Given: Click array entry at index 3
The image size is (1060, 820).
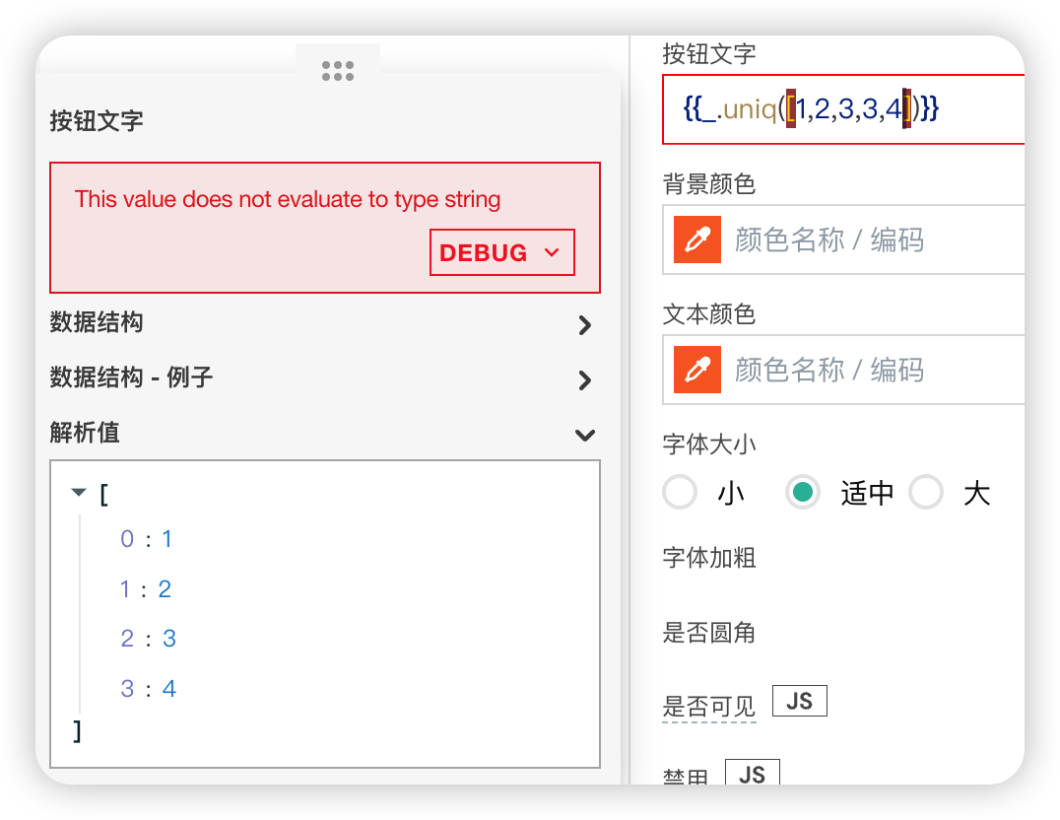Looking at the screenshot, I should [148, 689].
